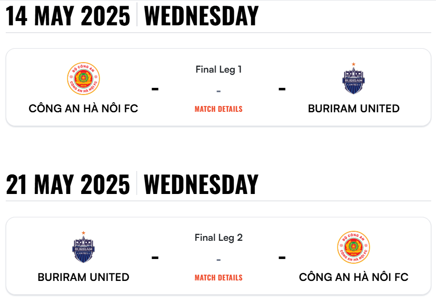The height and width of the screenshot is (301, 436).
Task: Click the 21 May 2025 date heading
Action: [68, 184]
